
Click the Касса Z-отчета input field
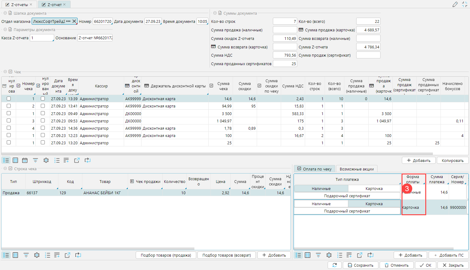pyautogui.click(x=42, y=38)
